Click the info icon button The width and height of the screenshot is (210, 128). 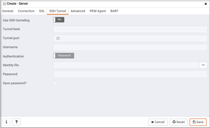pos(6,122)
